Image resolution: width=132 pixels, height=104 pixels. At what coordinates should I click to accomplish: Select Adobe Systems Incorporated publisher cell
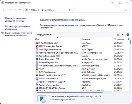[x=94, y=59]
